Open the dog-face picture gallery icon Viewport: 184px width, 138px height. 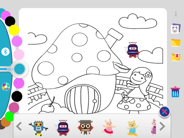[x=176, y=28]
